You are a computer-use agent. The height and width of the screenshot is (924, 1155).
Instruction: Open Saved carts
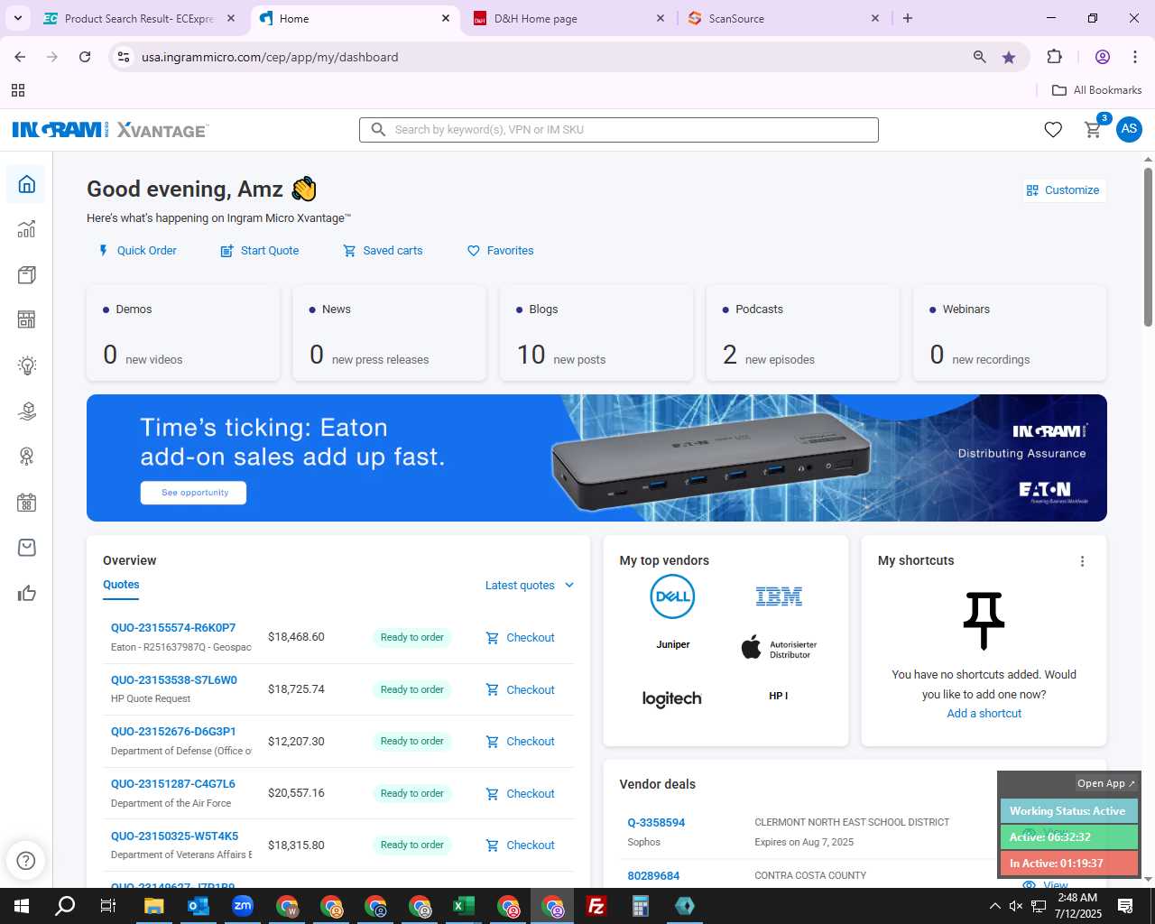(x=383, y=251)
